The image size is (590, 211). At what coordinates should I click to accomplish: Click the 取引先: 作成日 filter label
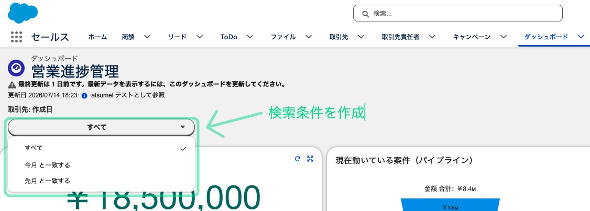click(30, 109)
